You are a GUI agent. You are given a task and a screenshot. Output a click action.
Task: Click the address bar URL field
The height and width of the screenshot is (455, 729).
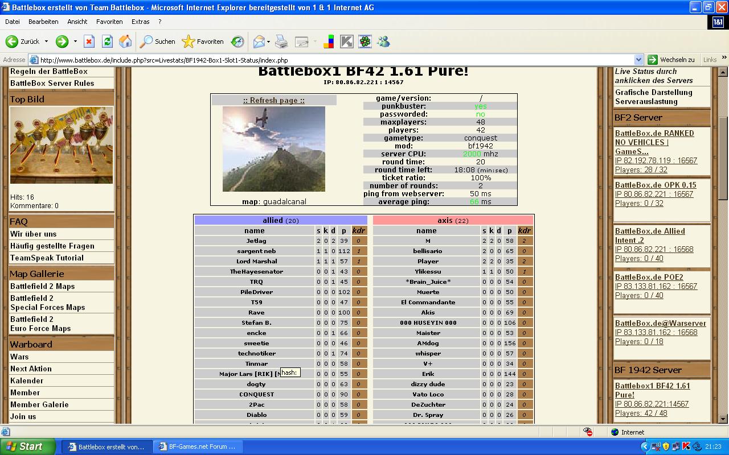coord(336,60)
